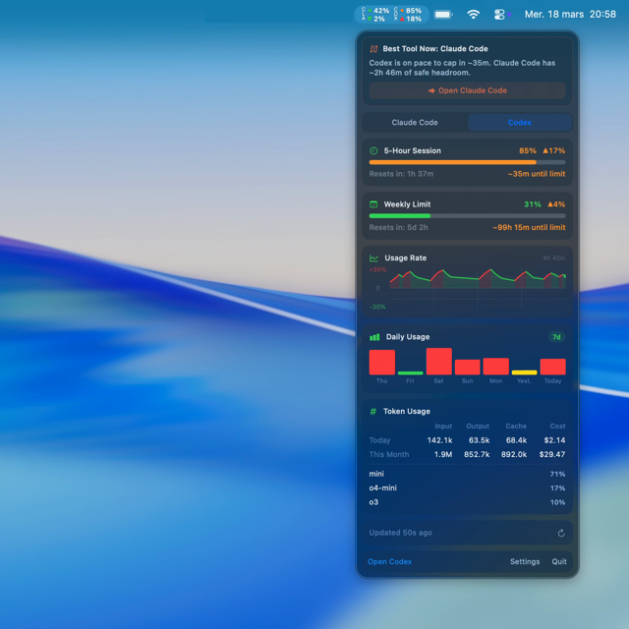Click the Today cache value 68.4k
629x629 pixels.
click(516, 440)
